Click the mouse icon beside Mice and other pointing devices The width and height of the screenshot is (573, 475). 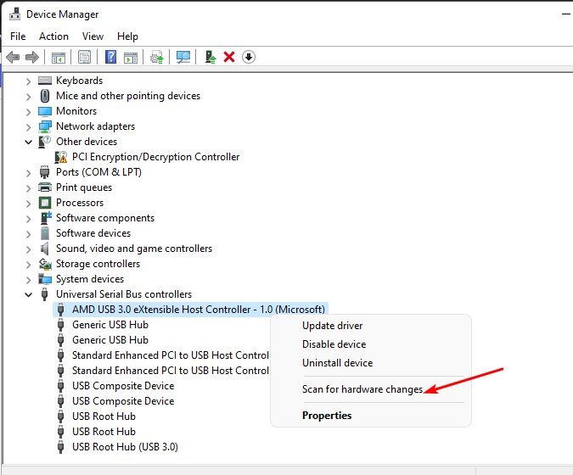(x=45, y=96)
